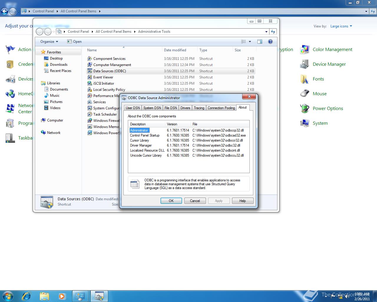Open the change-view dropdown arrow
The width and height of the screenshot is (377, 302).
click(249, 41)
